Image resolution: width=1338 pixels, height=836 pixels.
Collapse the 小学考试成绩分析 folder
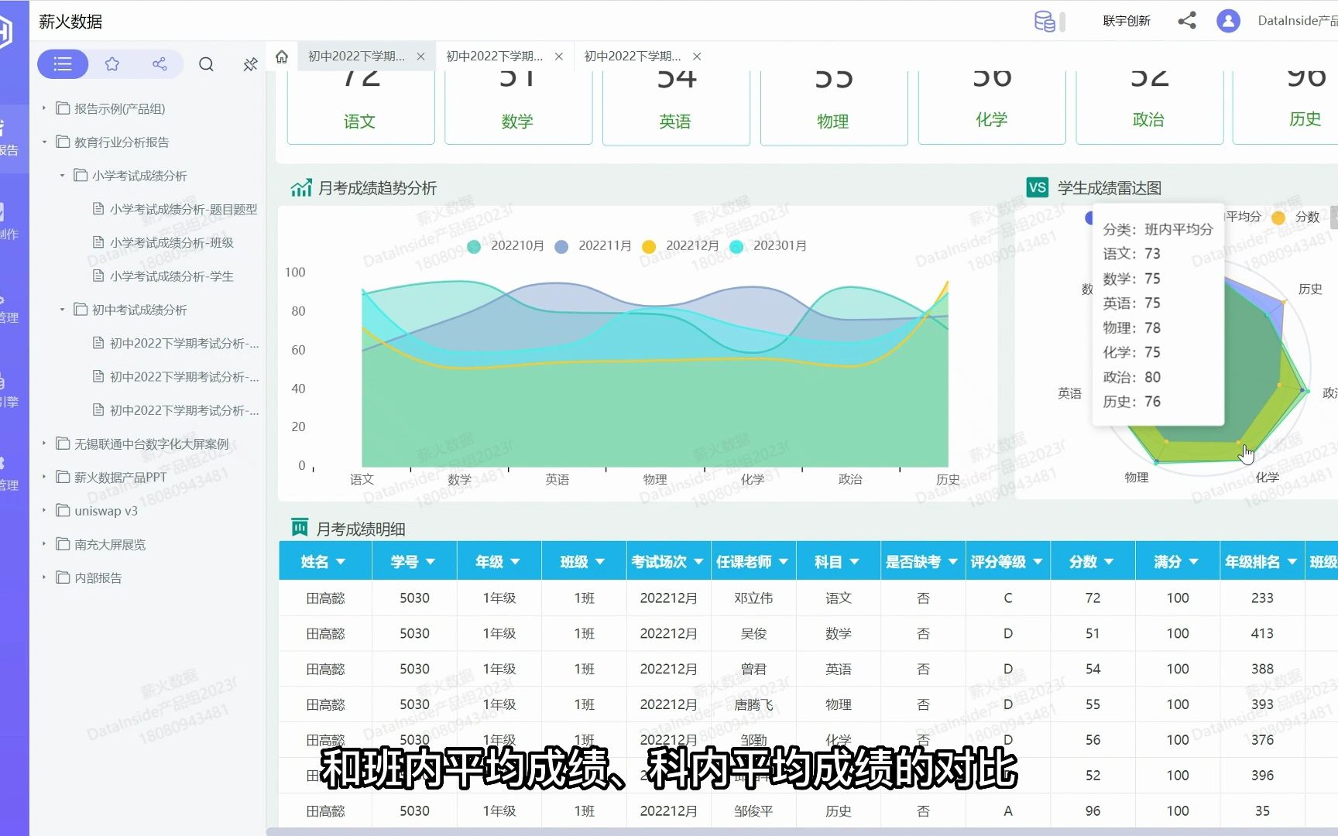click(62, 176)
